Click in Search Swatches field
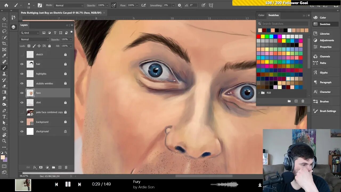The image size is (341, 192). [x=284, y=23]
